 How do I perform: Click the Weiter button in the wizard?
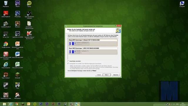(107, 75)
